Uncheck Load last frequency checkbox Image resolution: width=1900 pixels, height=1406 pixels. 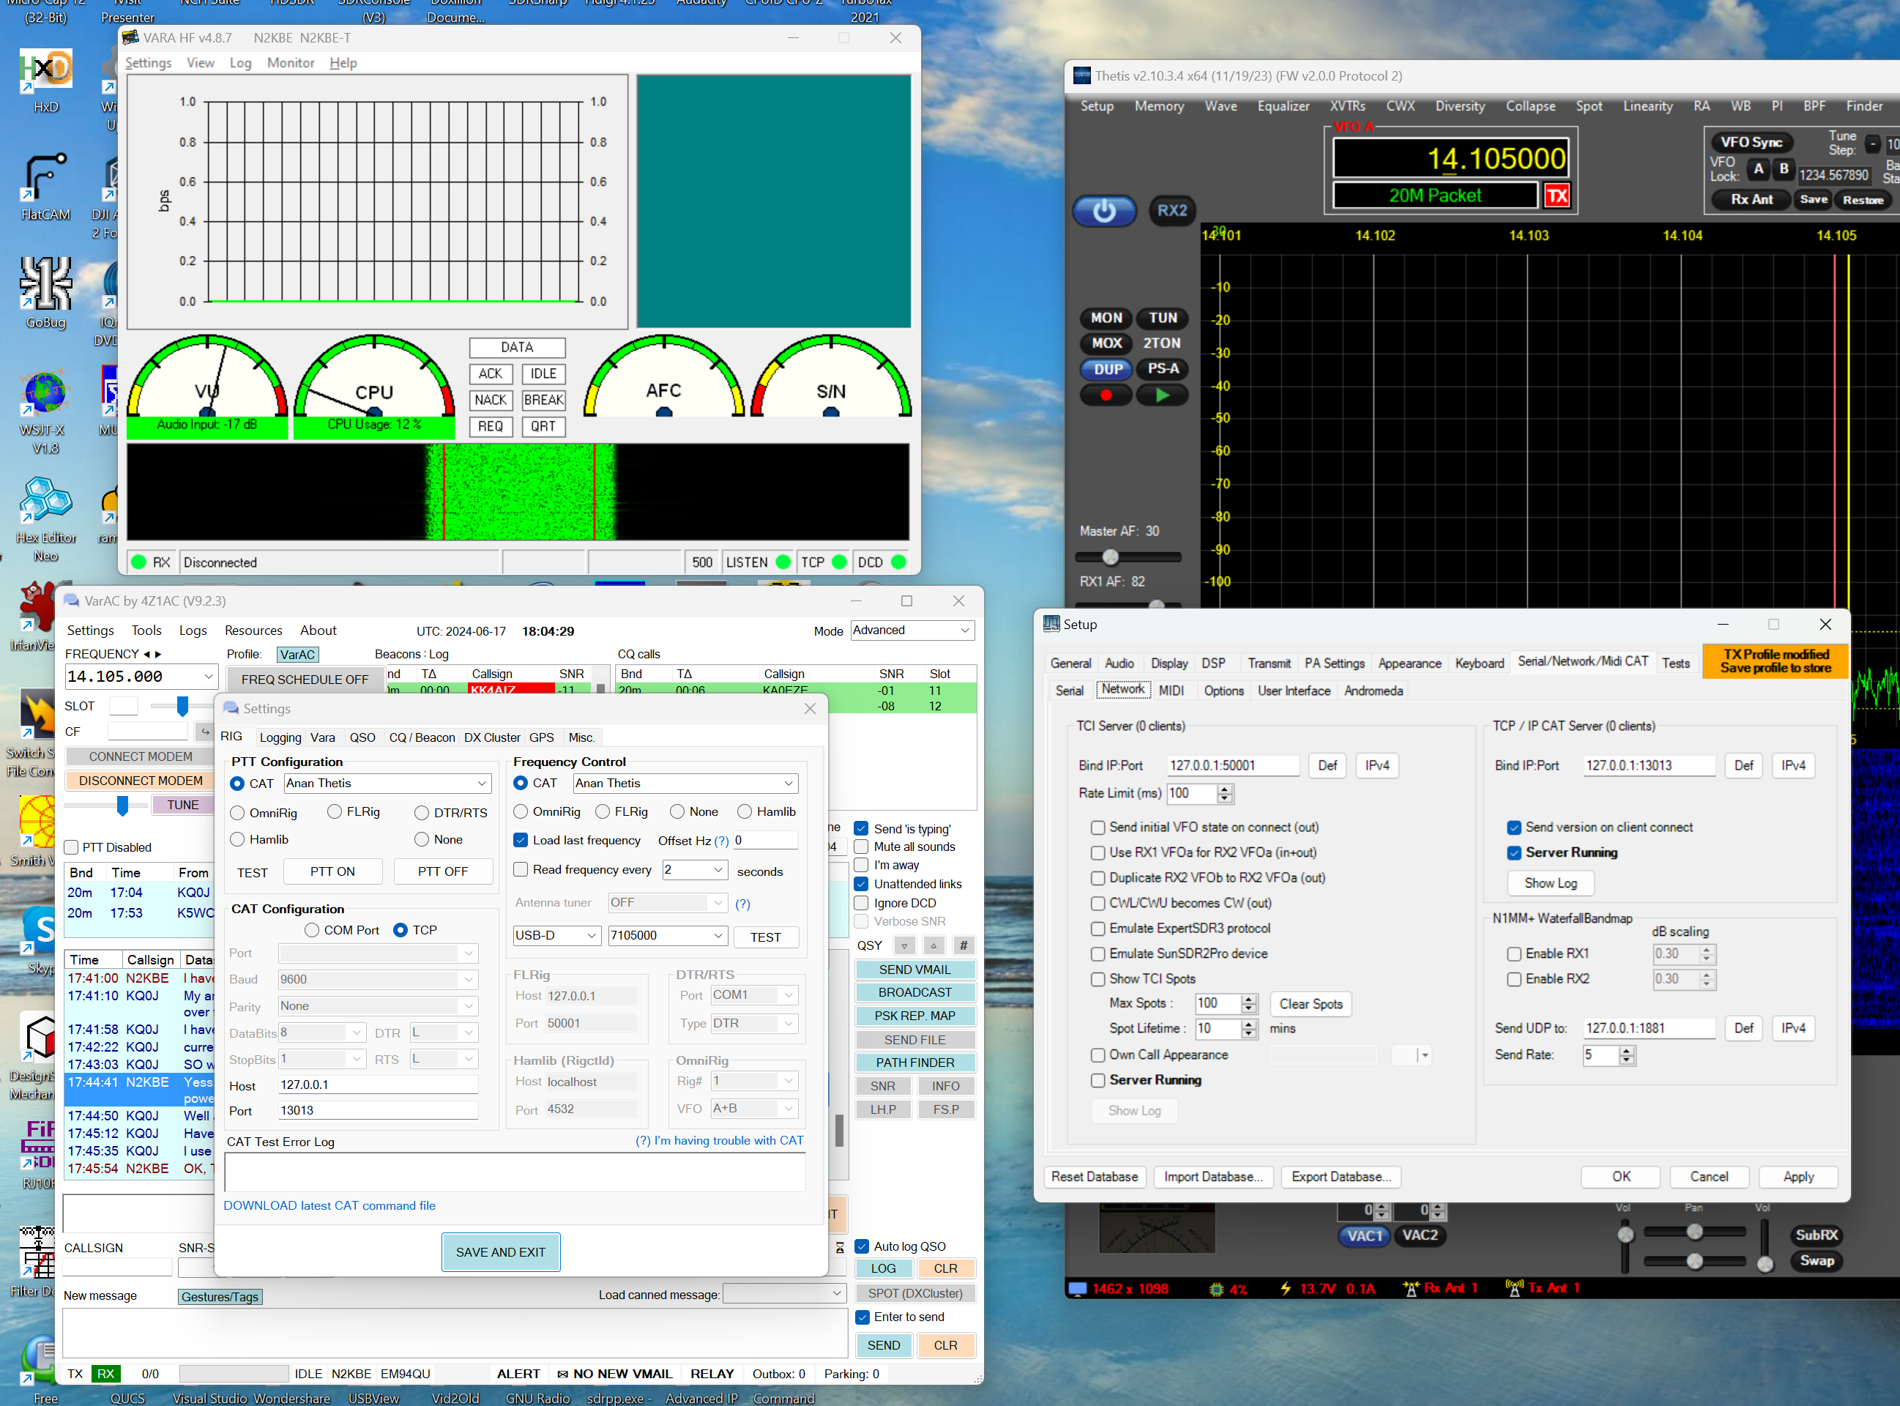[521, 840]
